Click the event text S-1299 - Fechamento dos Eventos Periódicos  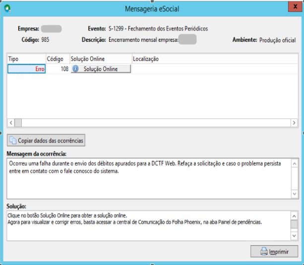tap(158, 29)
